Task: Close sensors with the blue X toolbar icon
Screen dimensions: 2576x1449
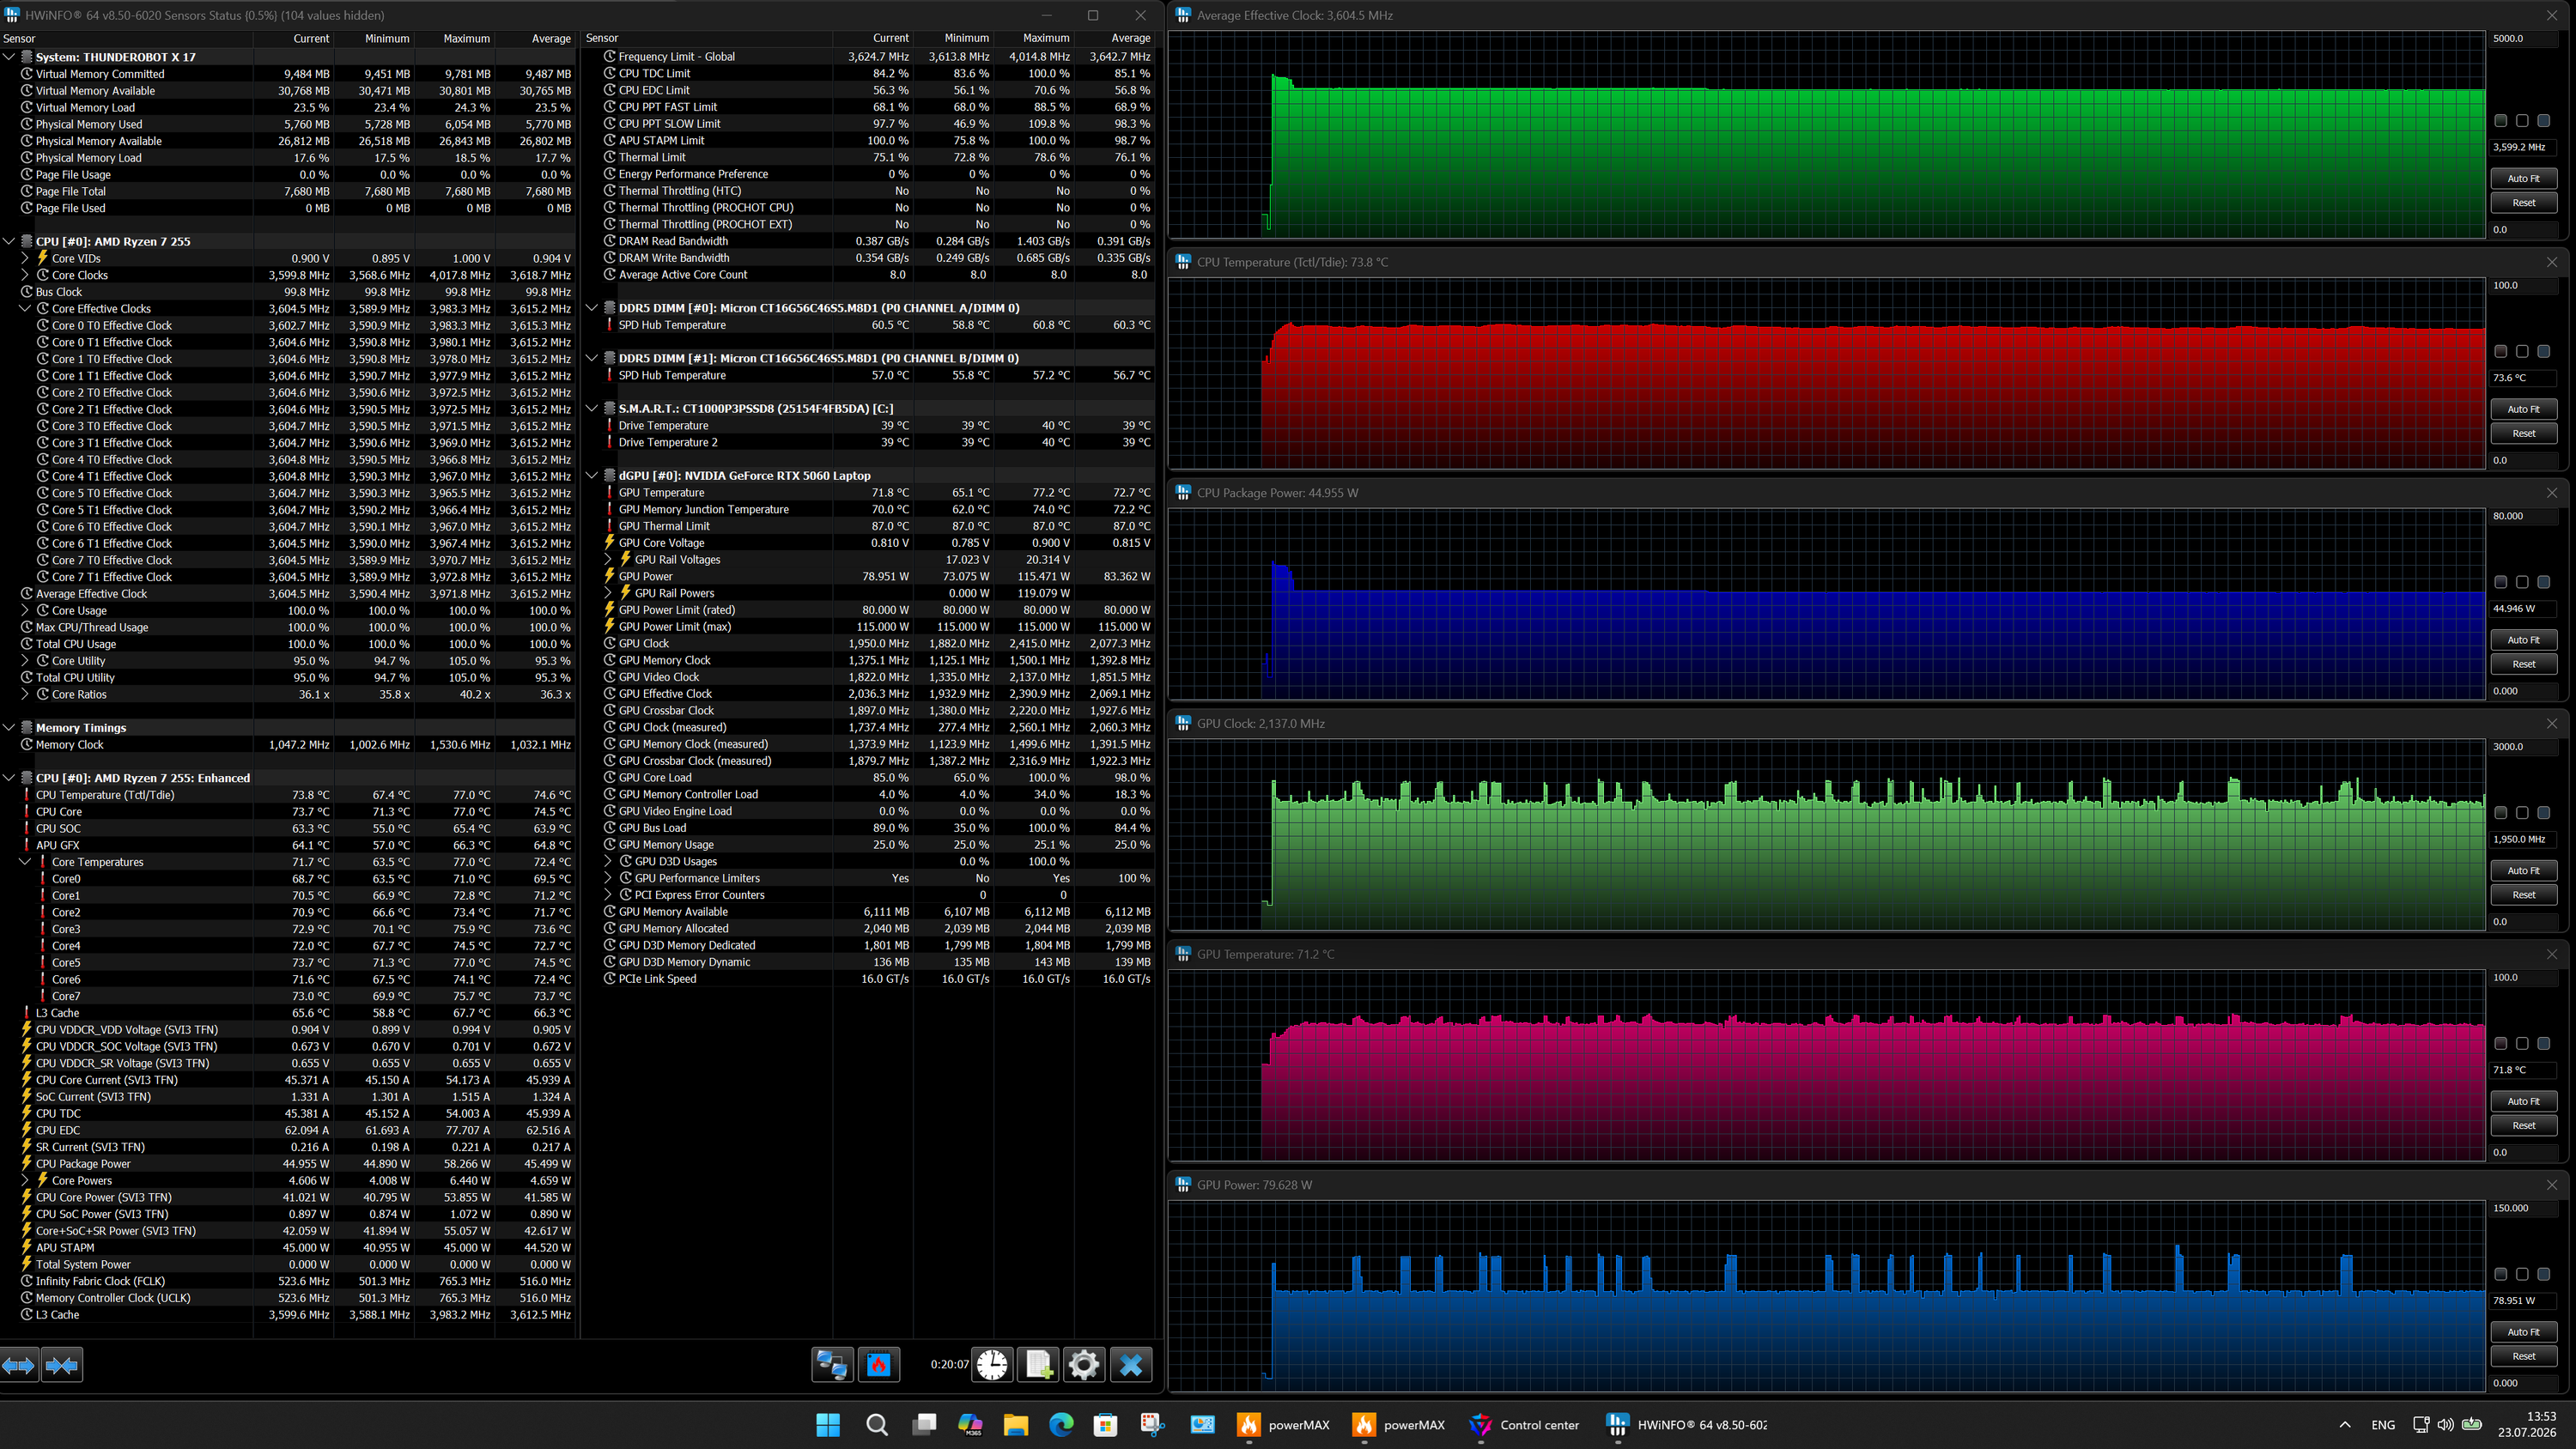Action: tap(1131, 1364)
